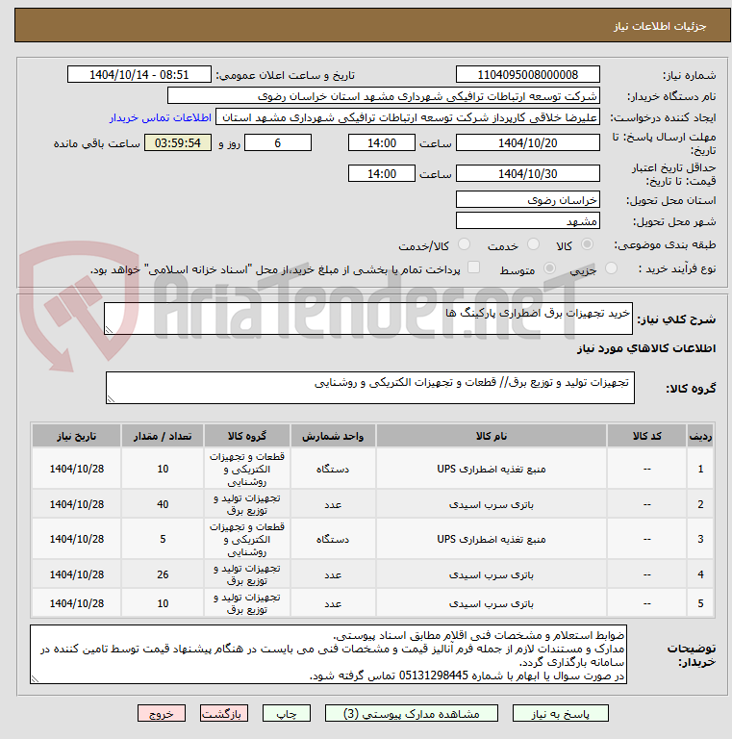Choose the متوسط purchase type radio
This screenshot has width=732, height=739.
549,268
